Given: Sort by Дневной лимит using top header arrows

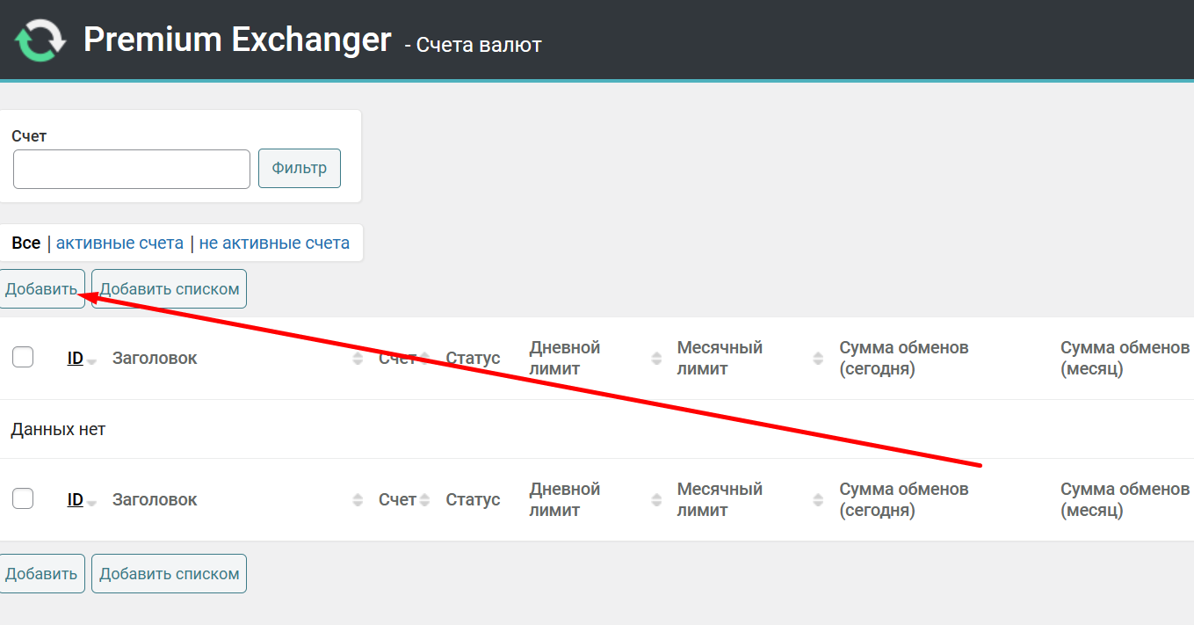Looking at the screenshot, I should tap(656, 359).
